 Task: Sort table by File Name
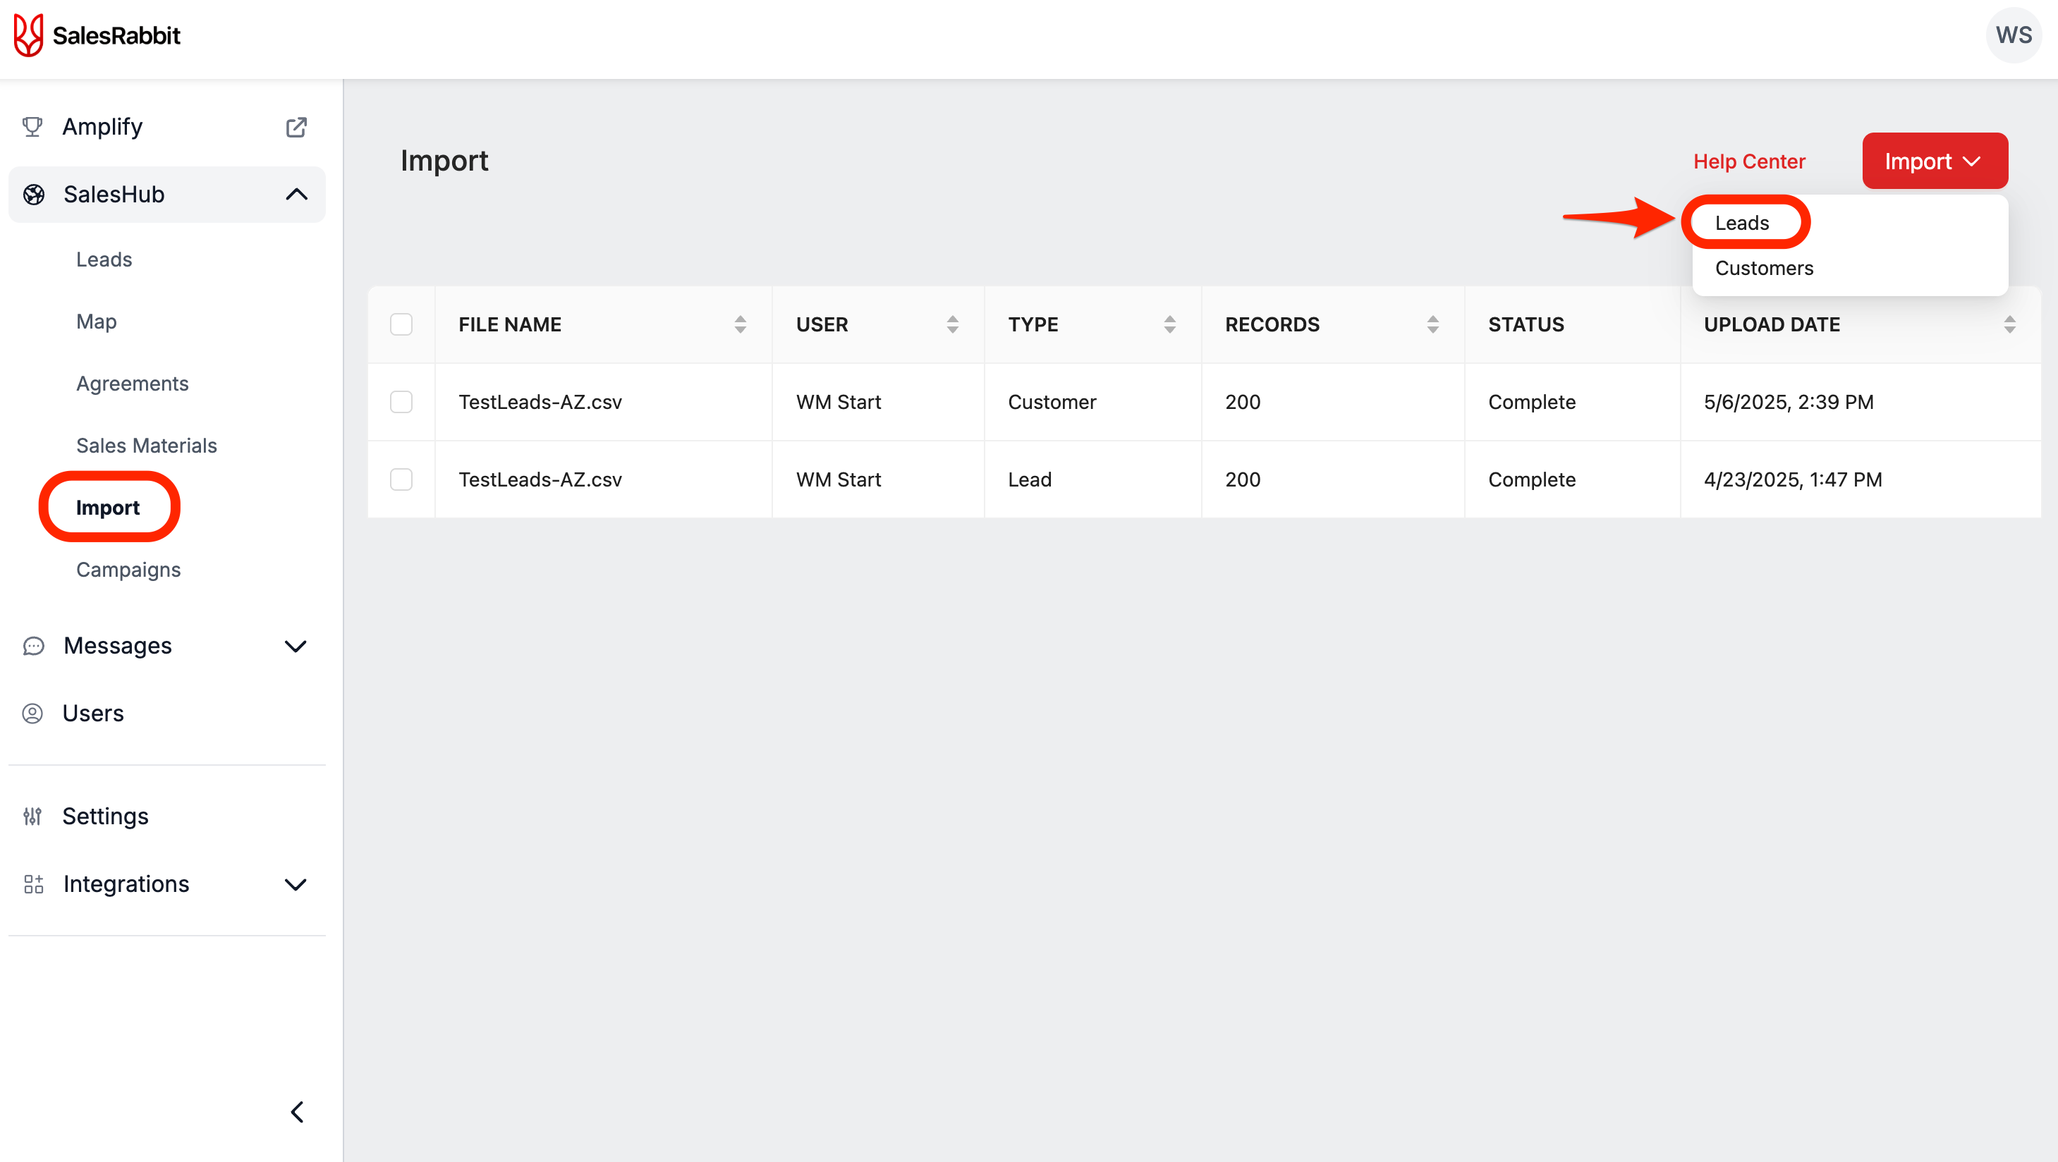[741, 324]
